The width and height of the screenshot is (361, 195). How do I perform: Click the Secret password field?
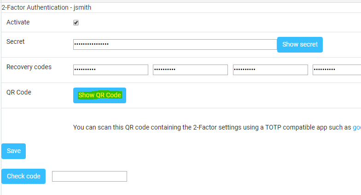[175, 44]
